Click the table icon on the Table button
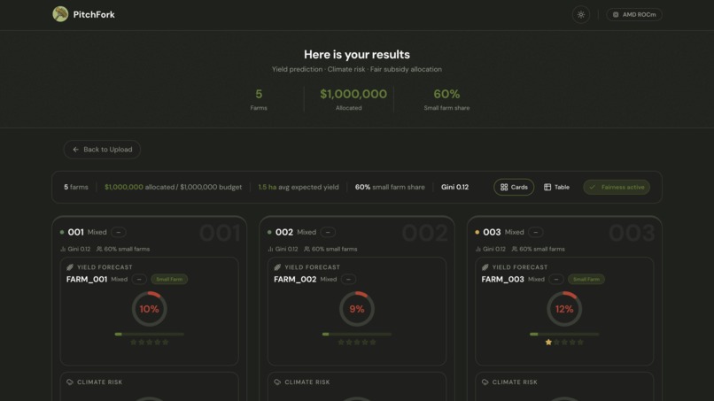714x401 pixels. (x=547, y=187)
